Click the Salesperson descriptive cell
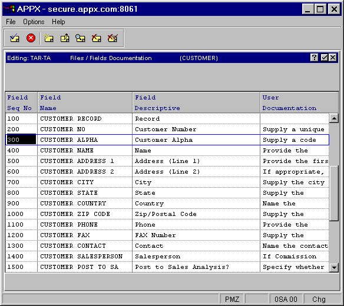The image size is (344, 306). [196, 256]
